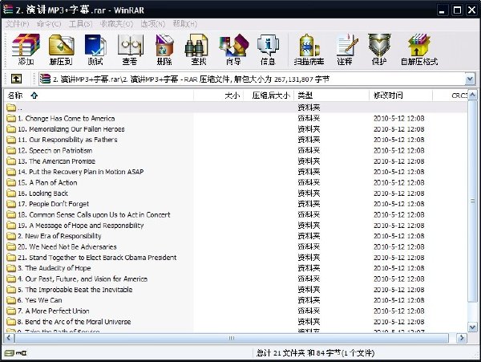Go up one folder level button

point(16,79)
